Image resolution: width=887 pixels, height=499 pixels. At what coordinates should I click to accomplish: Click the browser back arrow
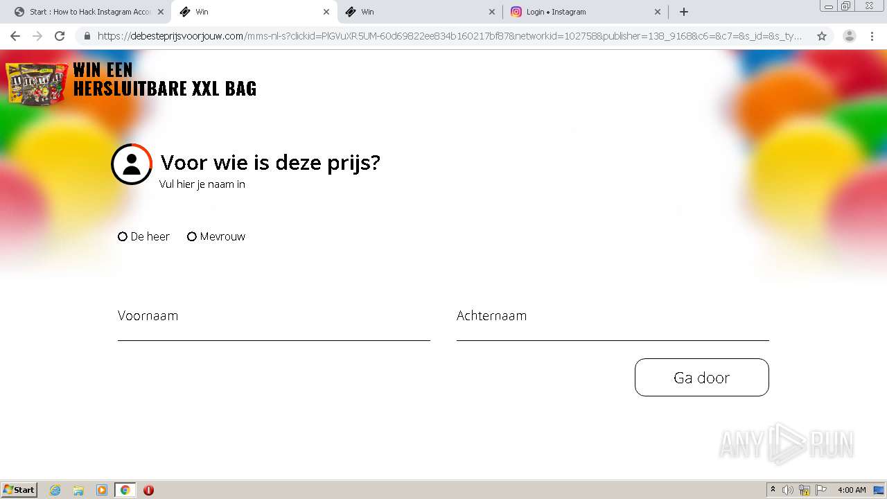tap(15, 36)
